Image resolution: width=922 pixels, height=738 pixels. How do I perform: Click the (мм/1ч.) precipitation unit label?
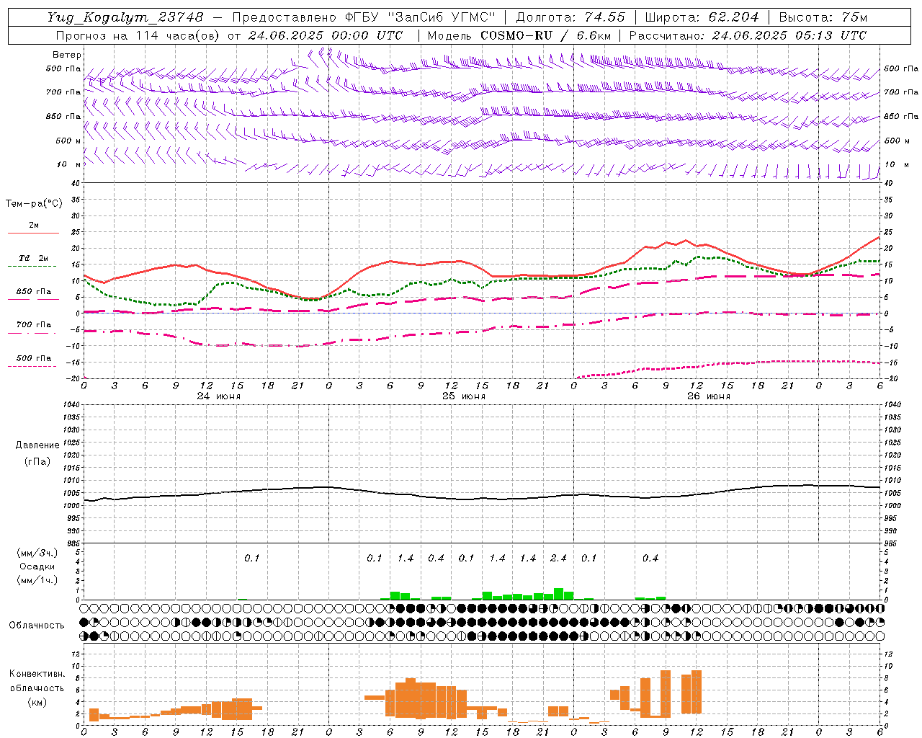click(x=37, y=580)
